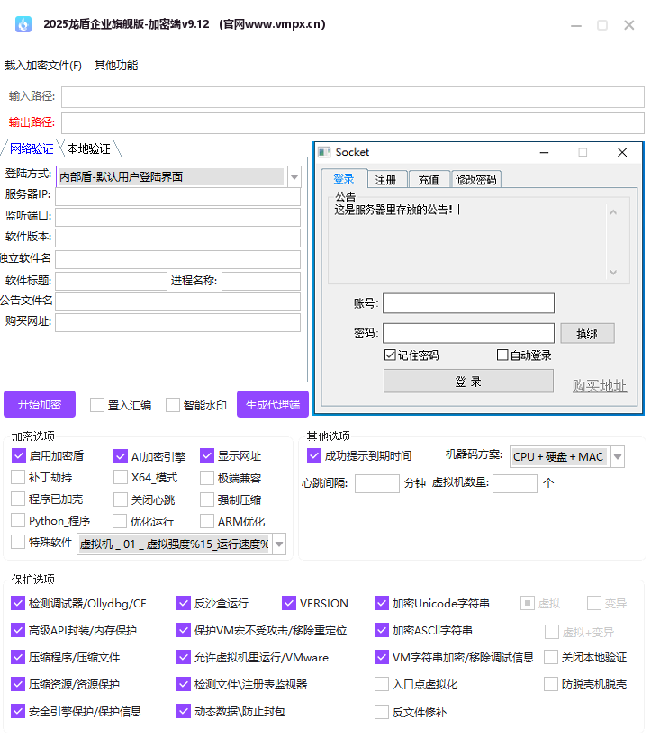Enable the 自动登录 checkbox
Viewport: 651px width, 746px height.
tap(502, 355)
